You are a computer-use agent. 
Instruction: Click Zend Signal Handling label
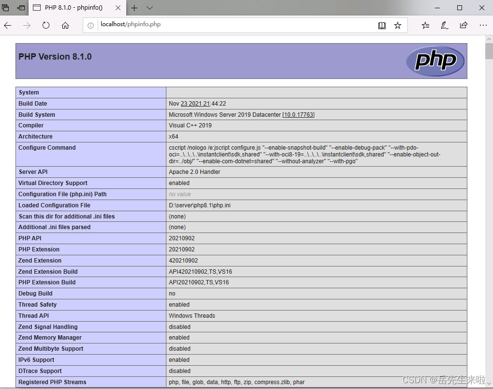click(x=48, y=327)
